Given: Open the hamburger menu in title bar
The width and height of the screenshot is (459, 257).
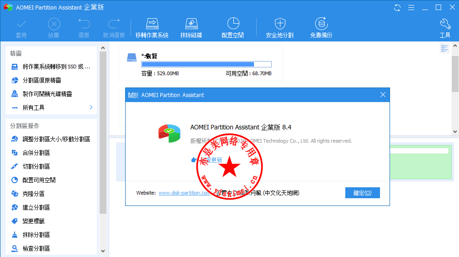Looking at the screenshot, I should [412, 8].
